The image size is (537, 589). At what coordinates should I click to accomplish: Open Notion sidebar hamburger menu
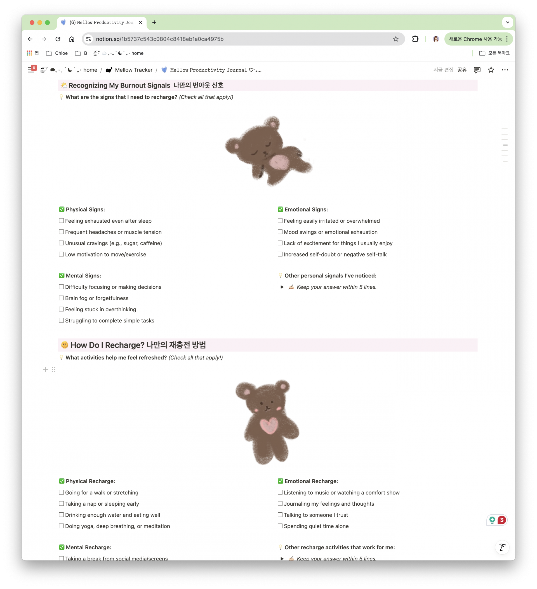point(30,70)
